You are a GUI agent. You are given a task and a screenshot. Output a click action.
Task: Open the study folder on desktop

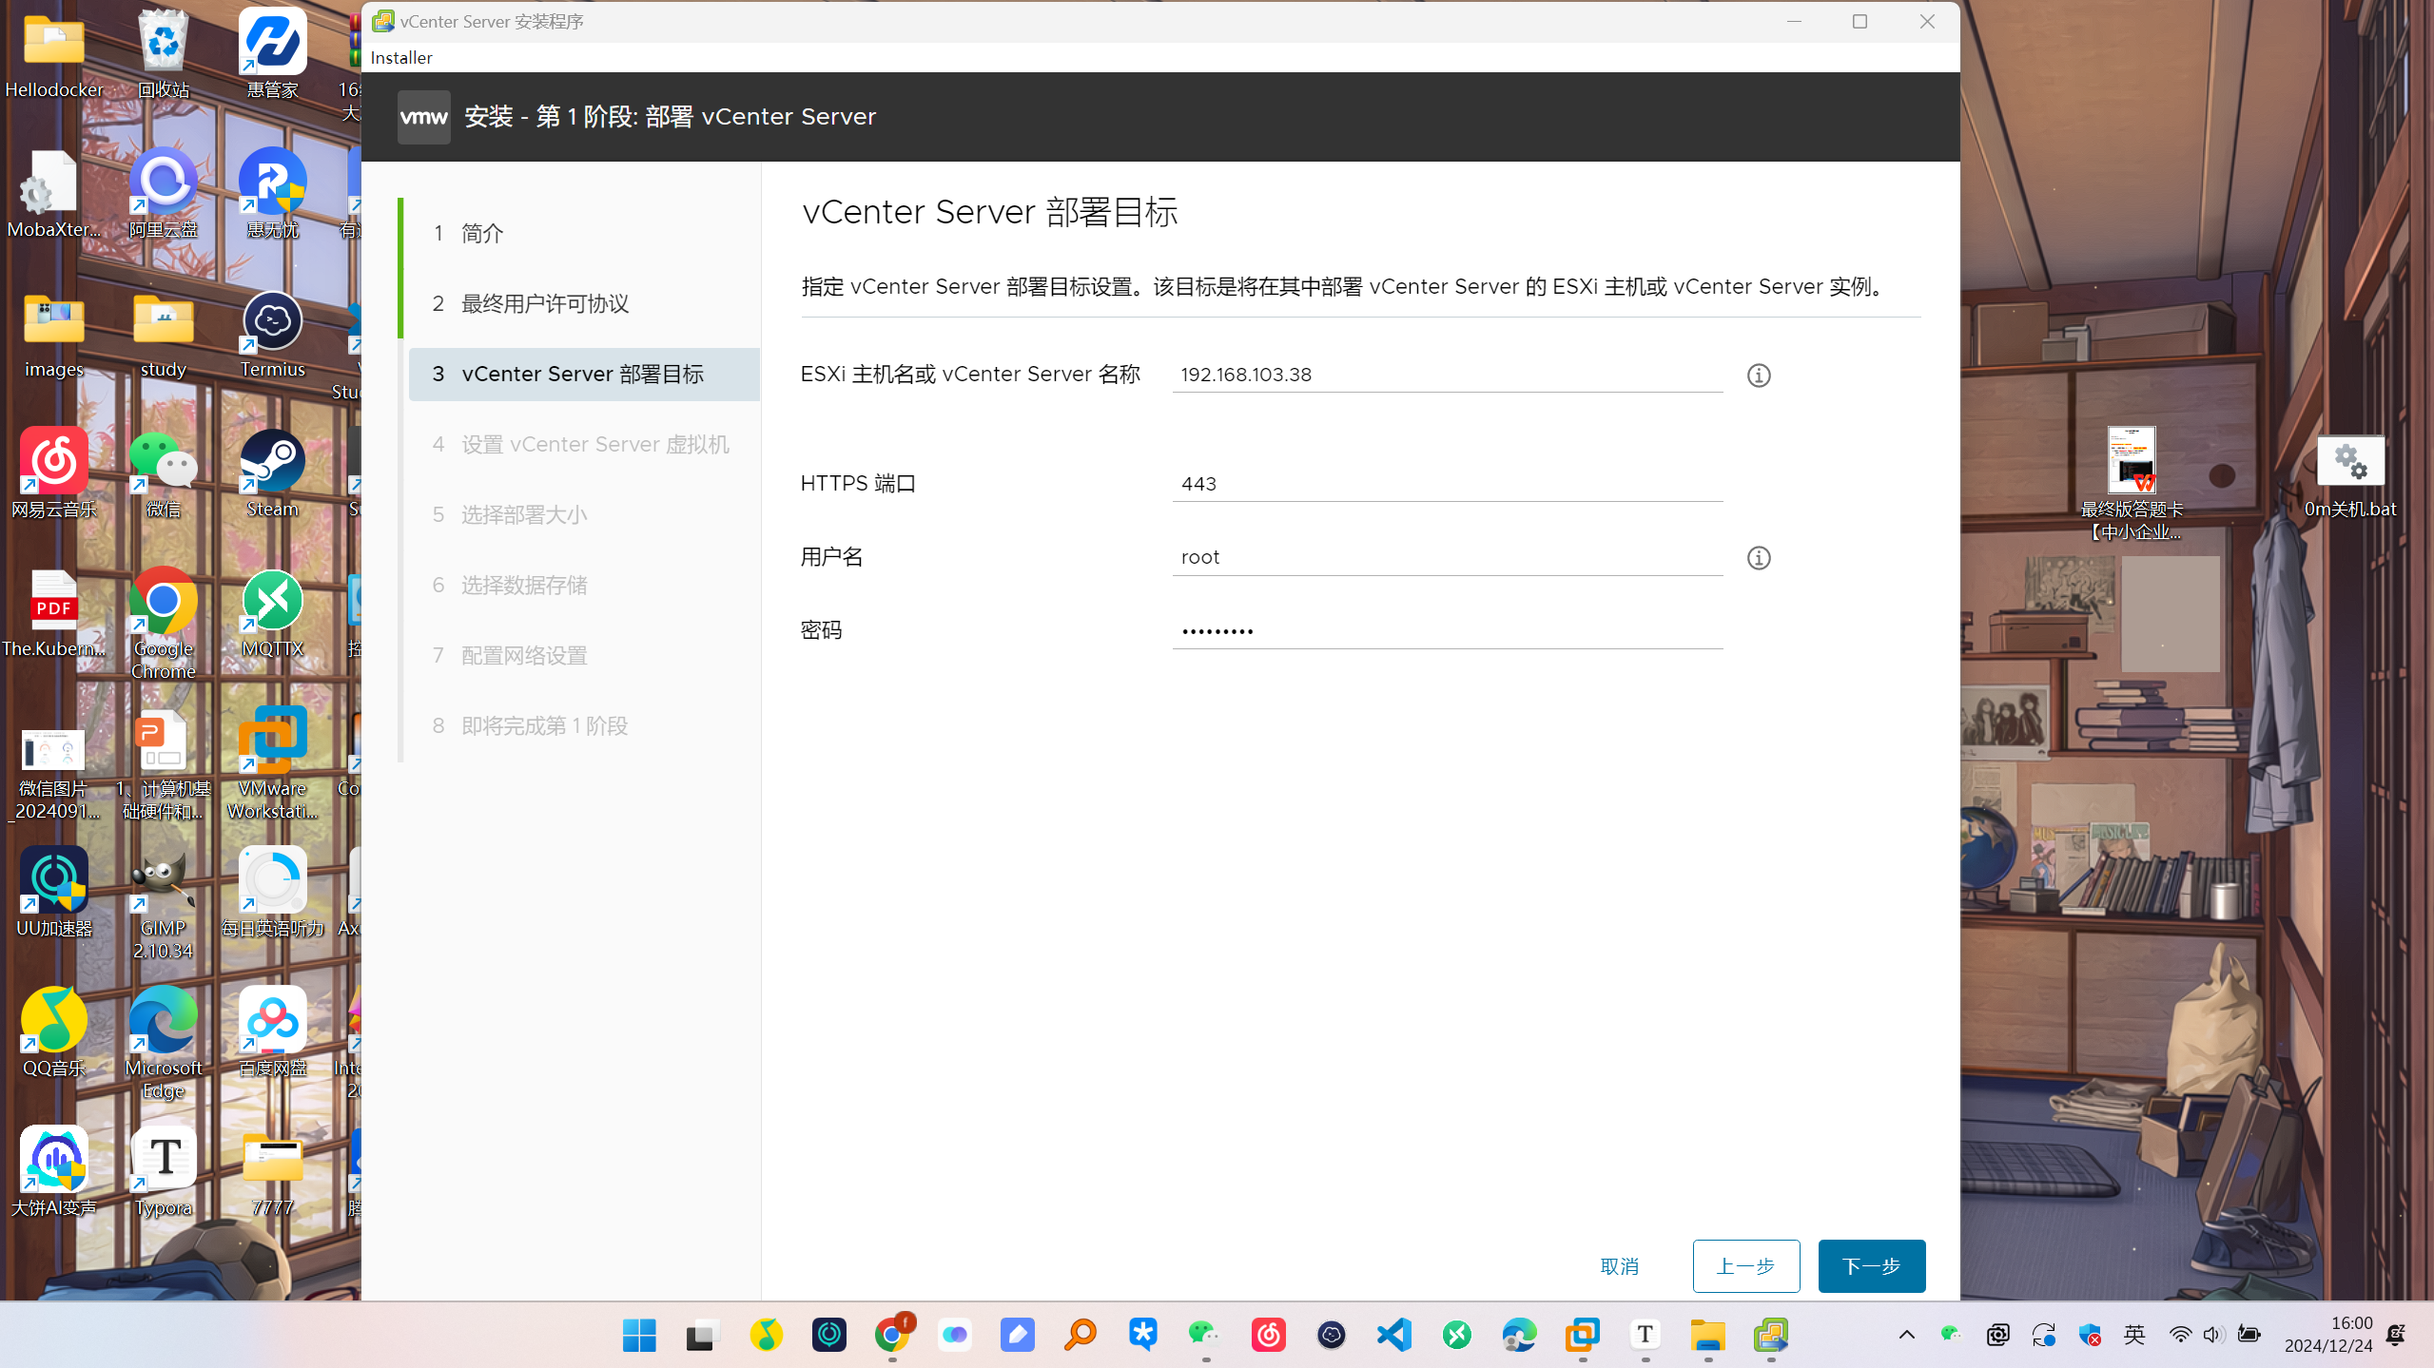coord(164,335)
